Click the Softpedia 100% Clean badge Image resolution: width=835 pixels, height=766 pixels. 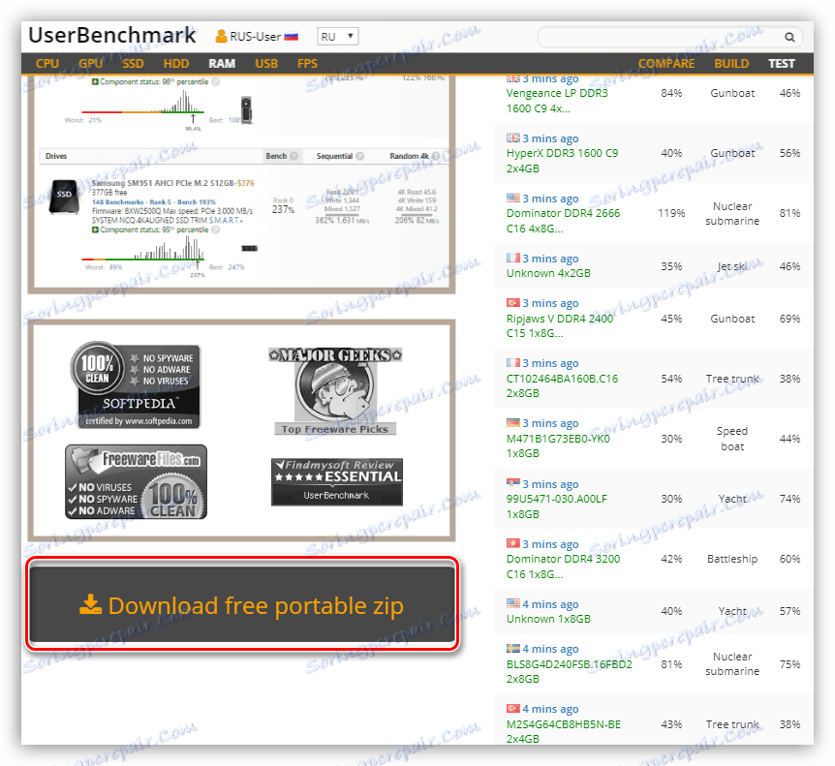coord(136,384)
